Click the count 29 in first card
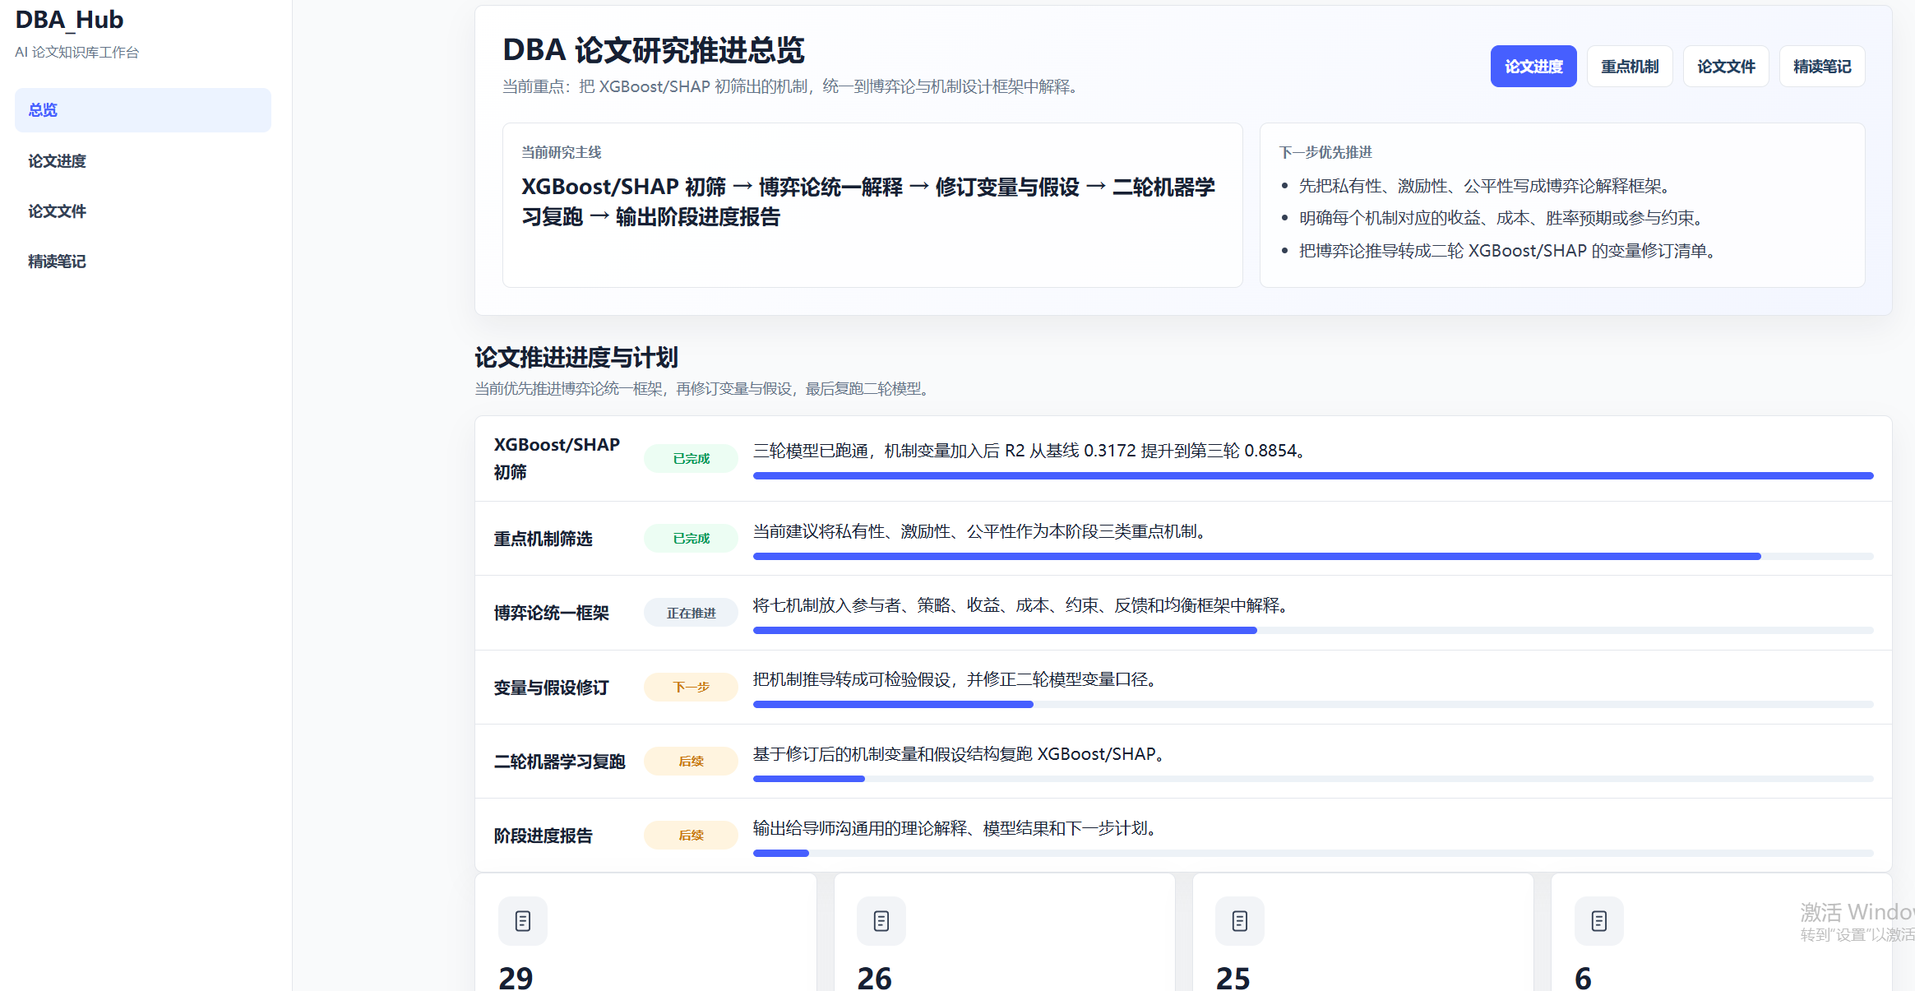Image resolution: width=1915 pixels, height=991 pixels. click(x=516, y=977)
